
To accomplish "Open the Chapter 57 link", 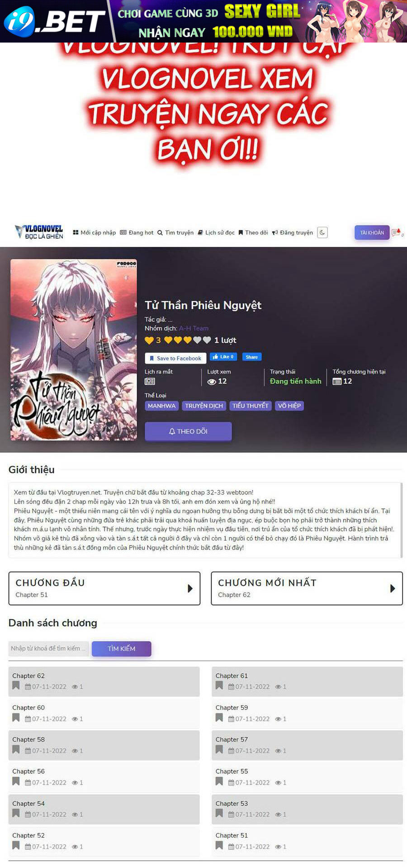I will tap(232, 739).
